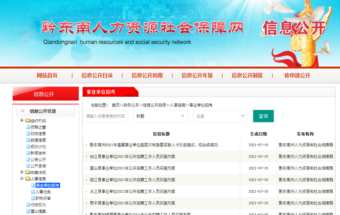
Task: Select 职称评审 in the directory tree
Action: (43, 199)
